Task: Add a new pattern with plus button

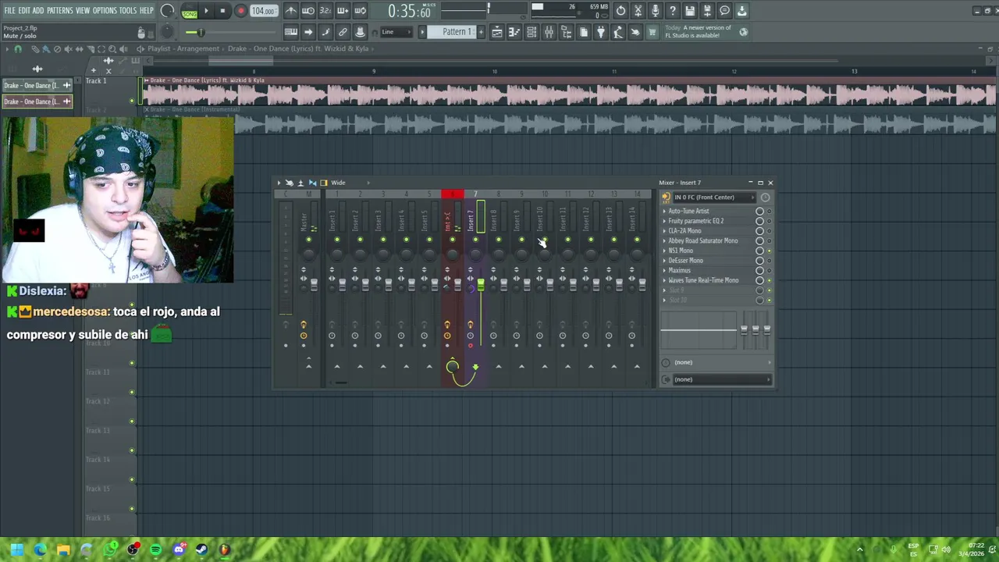Action: point(481,32)
